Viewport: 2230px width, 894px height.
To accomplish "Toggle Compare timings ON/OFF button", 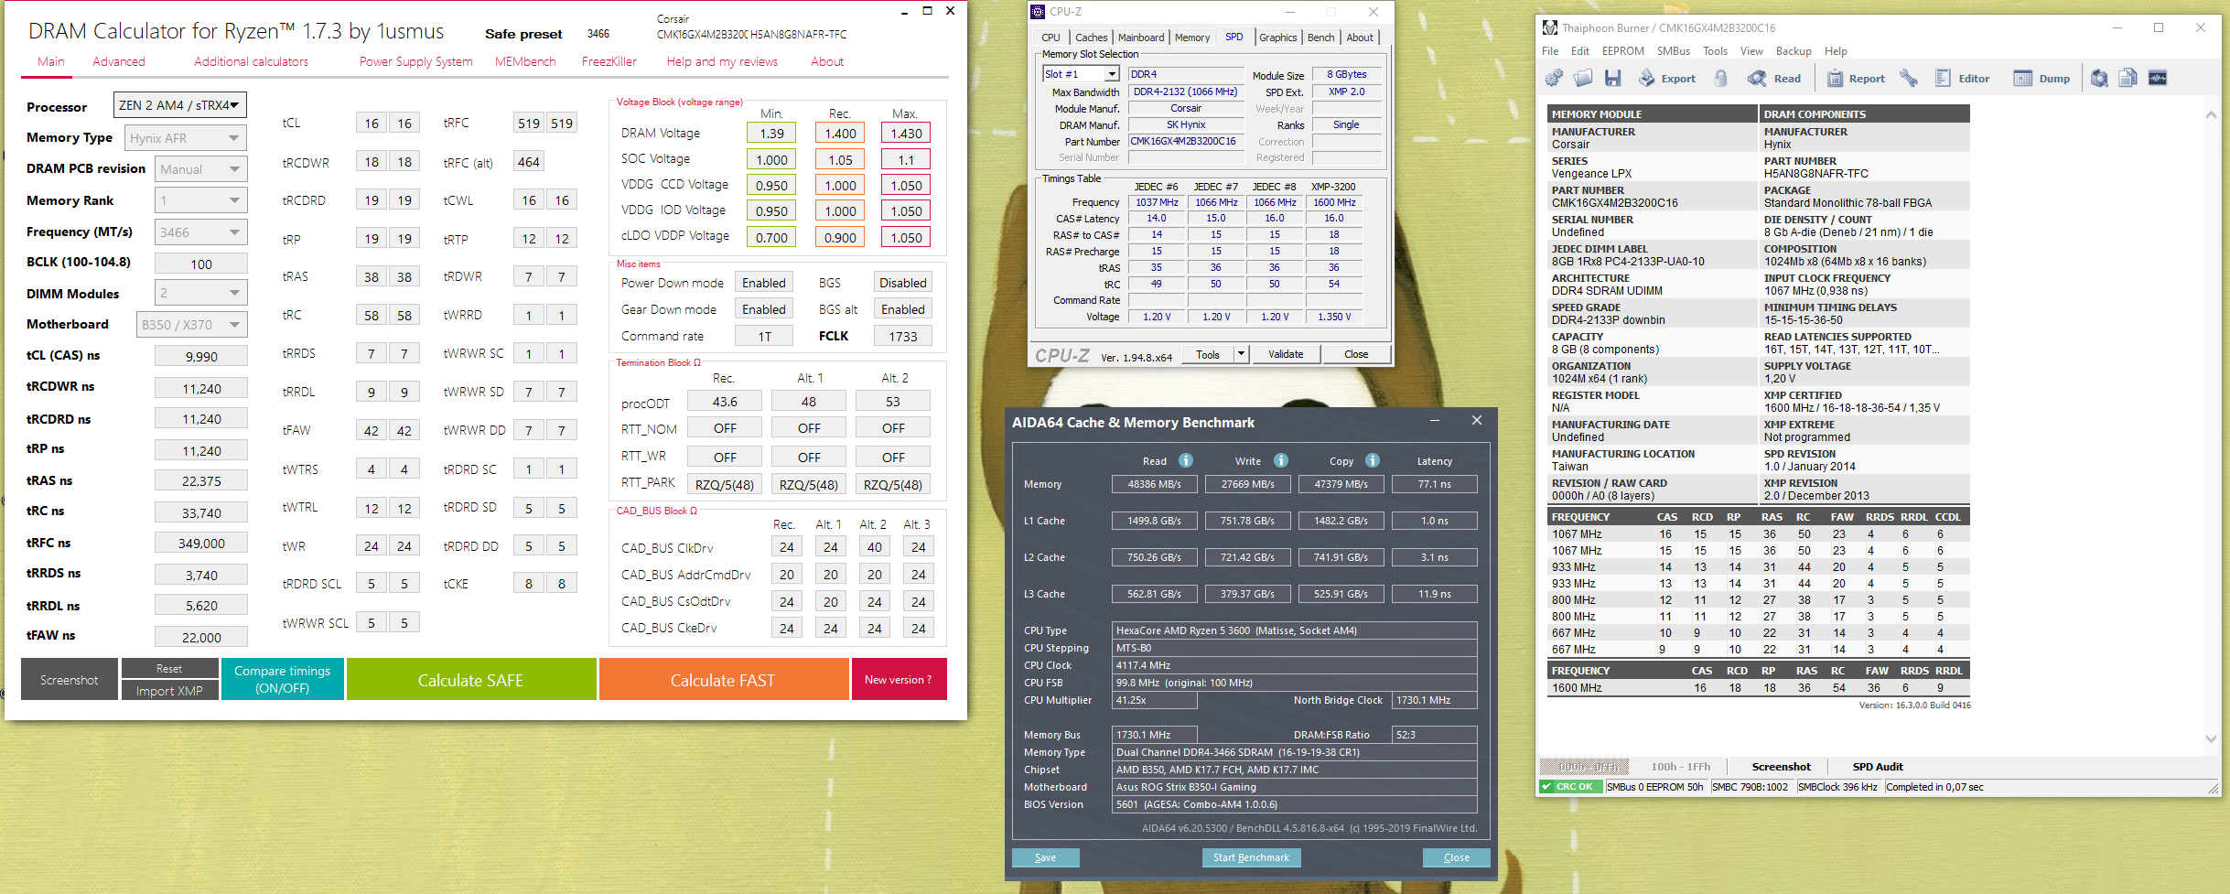I will pos(283,679).
